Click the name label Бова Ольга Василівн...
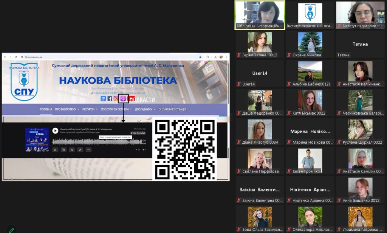 (x=262, y=230)
